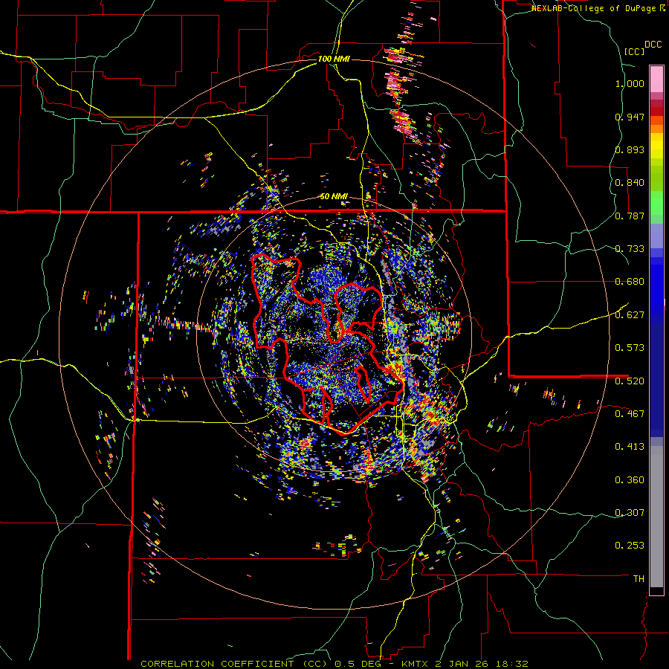The image size is (669, 669).
Task: Click the [CC] legend header label
Action: coord(634,51)
